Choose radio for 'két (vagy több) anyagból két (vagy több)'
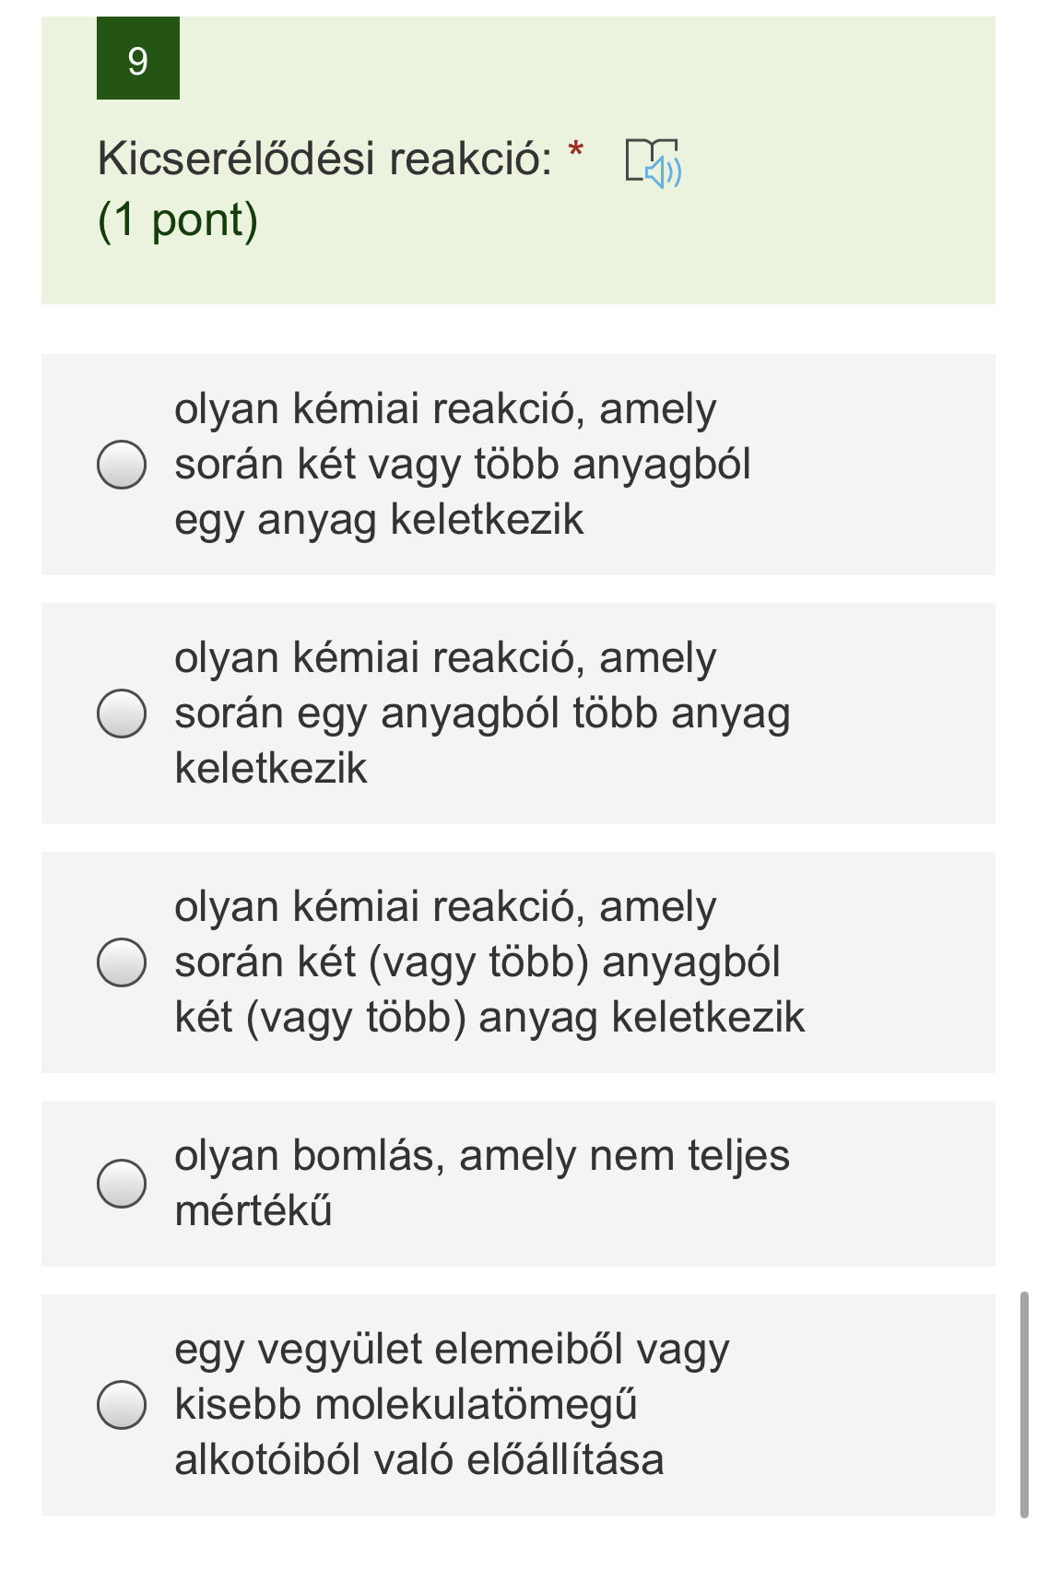1037x1581 pixels. point(122,962)
